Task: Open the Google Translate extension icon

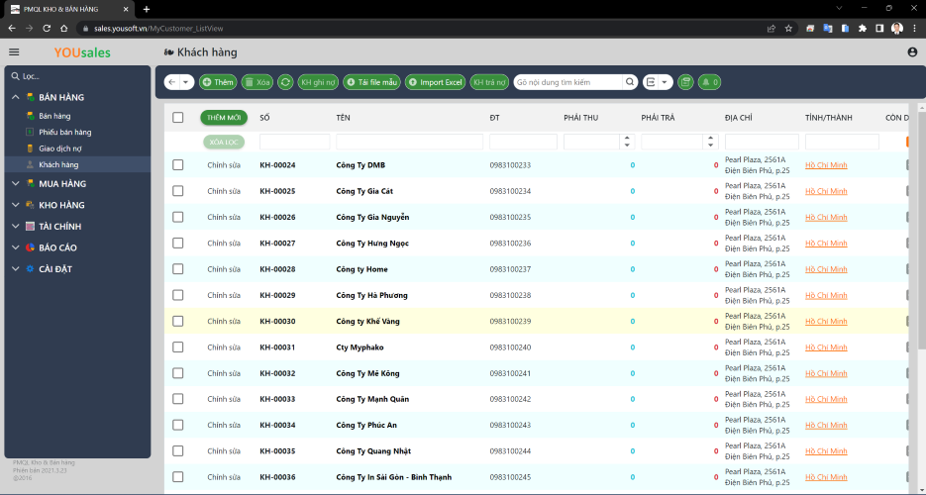Action: pyautogui.click(x=827, y=29)
